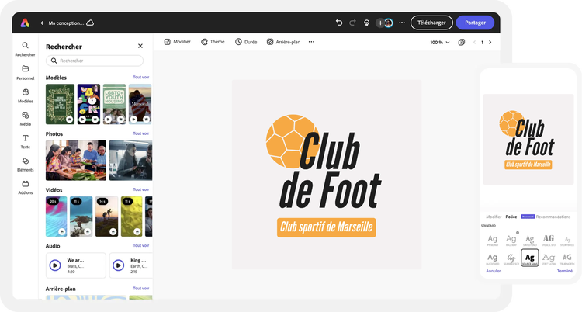Open the Modèles panel in sidebar

click(26, 95)
